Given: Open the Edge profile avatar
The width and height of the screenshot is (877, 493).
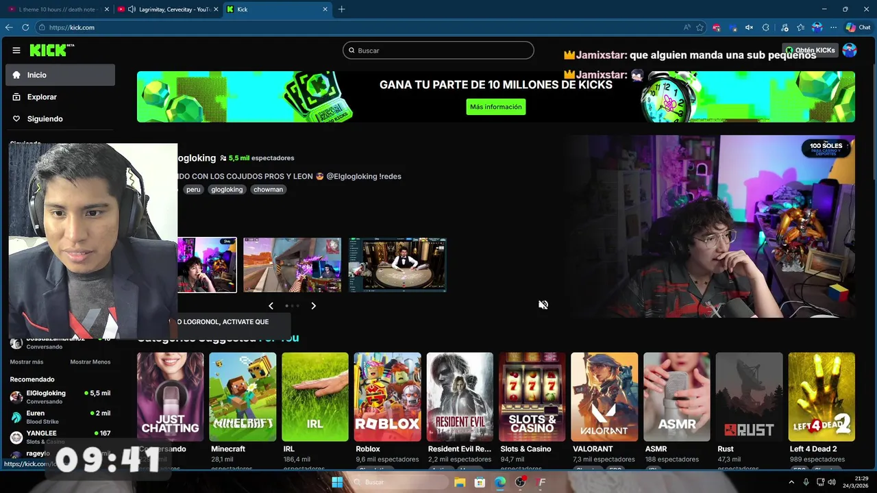Looking at the screenshot, I should 817,27.
